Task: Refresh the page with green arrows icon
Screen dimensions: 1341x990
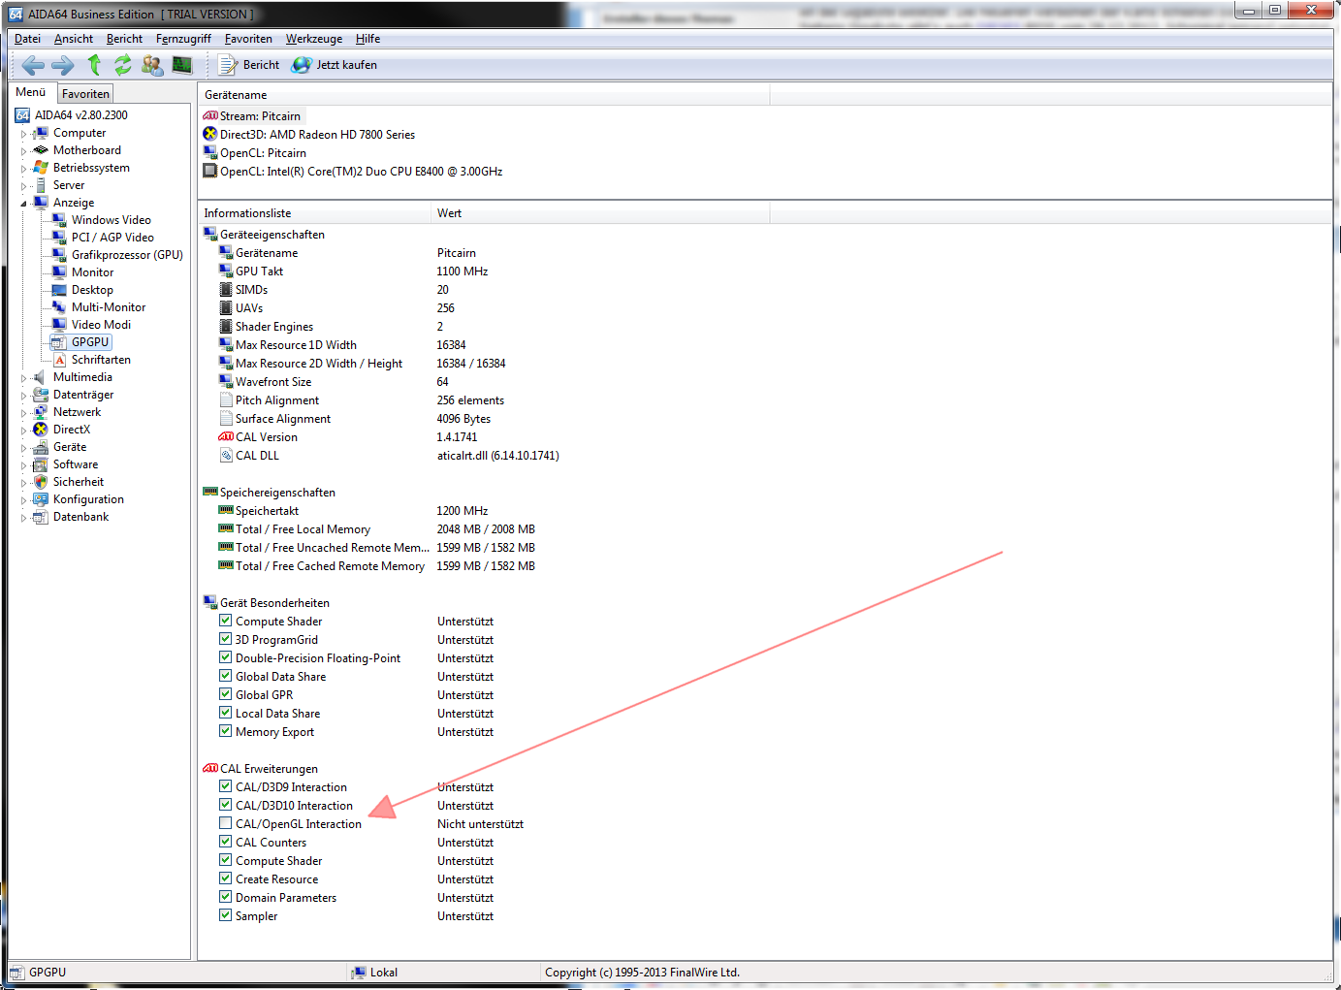Action: (x=122, y=65)
